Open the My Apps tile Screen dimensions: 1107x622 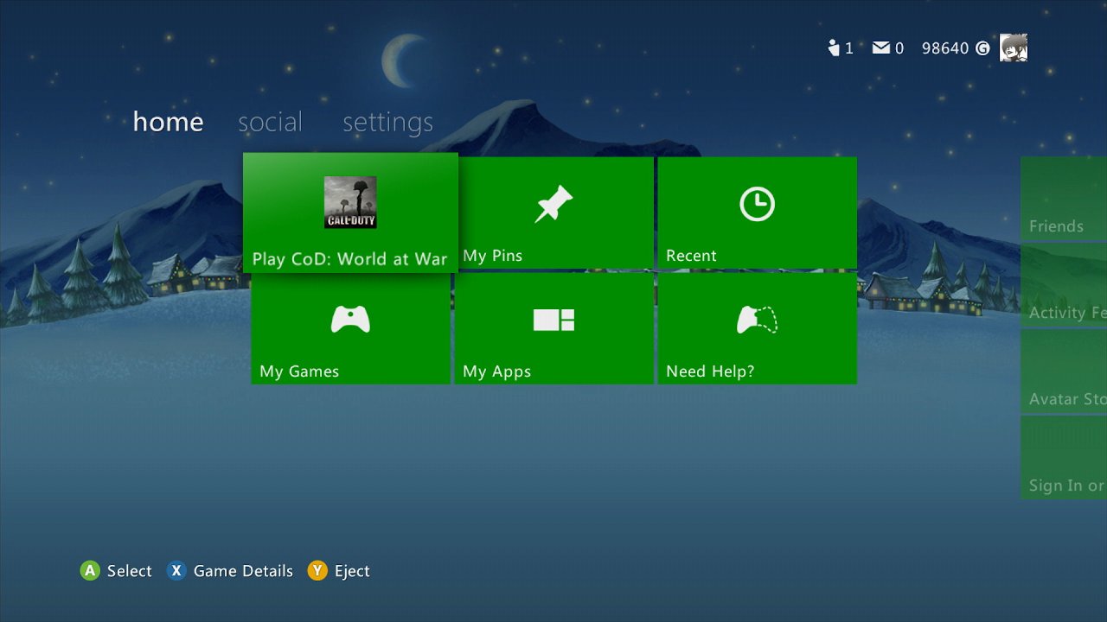click(x=554, y=328)
